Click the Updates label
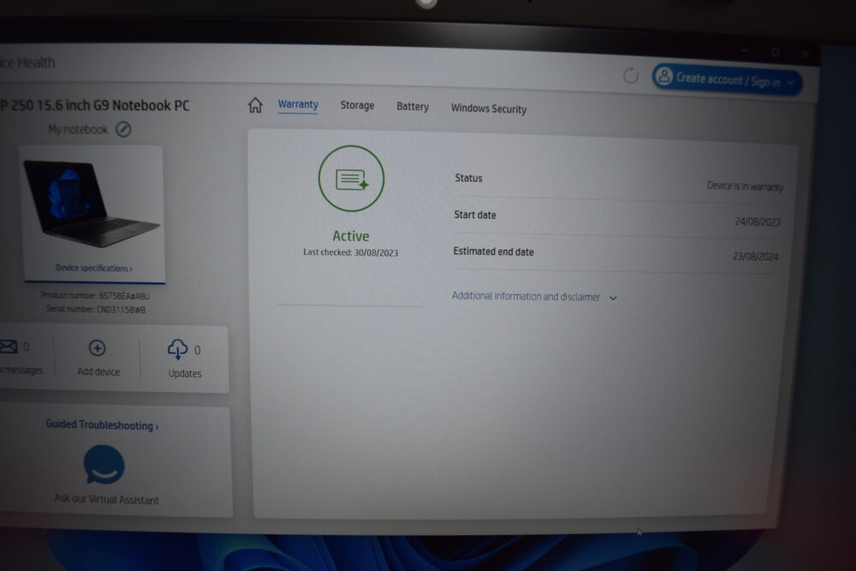 tap(185, 373)
